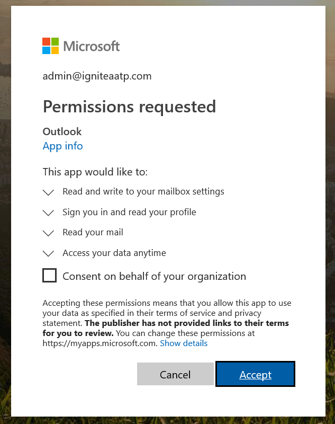
Task: Click the Outlook app name label
Action: pyautogui.click(x=62, y=131)
